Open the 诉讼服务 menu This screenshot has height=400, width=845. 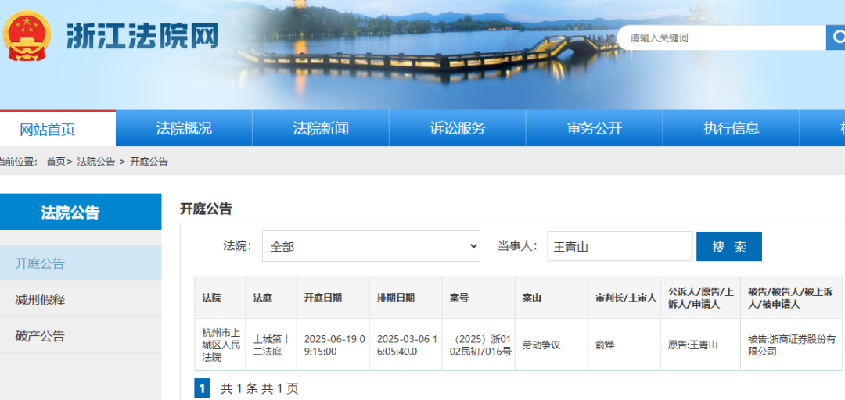point(458,128)
